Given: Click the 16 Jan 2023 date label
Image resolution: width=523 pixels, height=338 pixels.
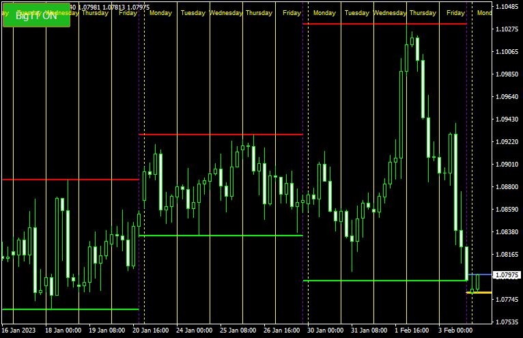Looking at the screenshot, I should coord(20,330).
